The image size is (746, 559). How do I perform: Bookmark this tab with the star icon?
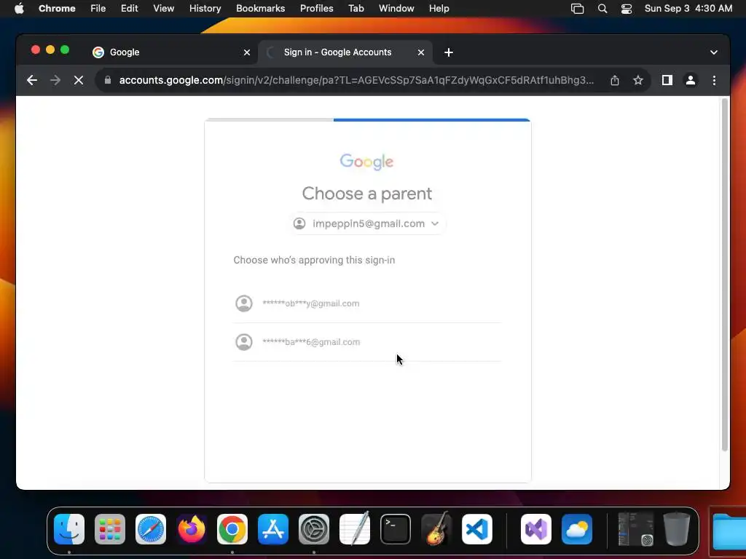(638, 80)
